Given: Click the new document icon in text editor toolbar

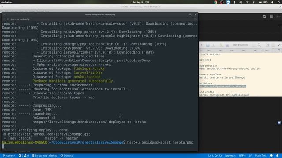Looking at the screenshot, I should click(213, 45).
